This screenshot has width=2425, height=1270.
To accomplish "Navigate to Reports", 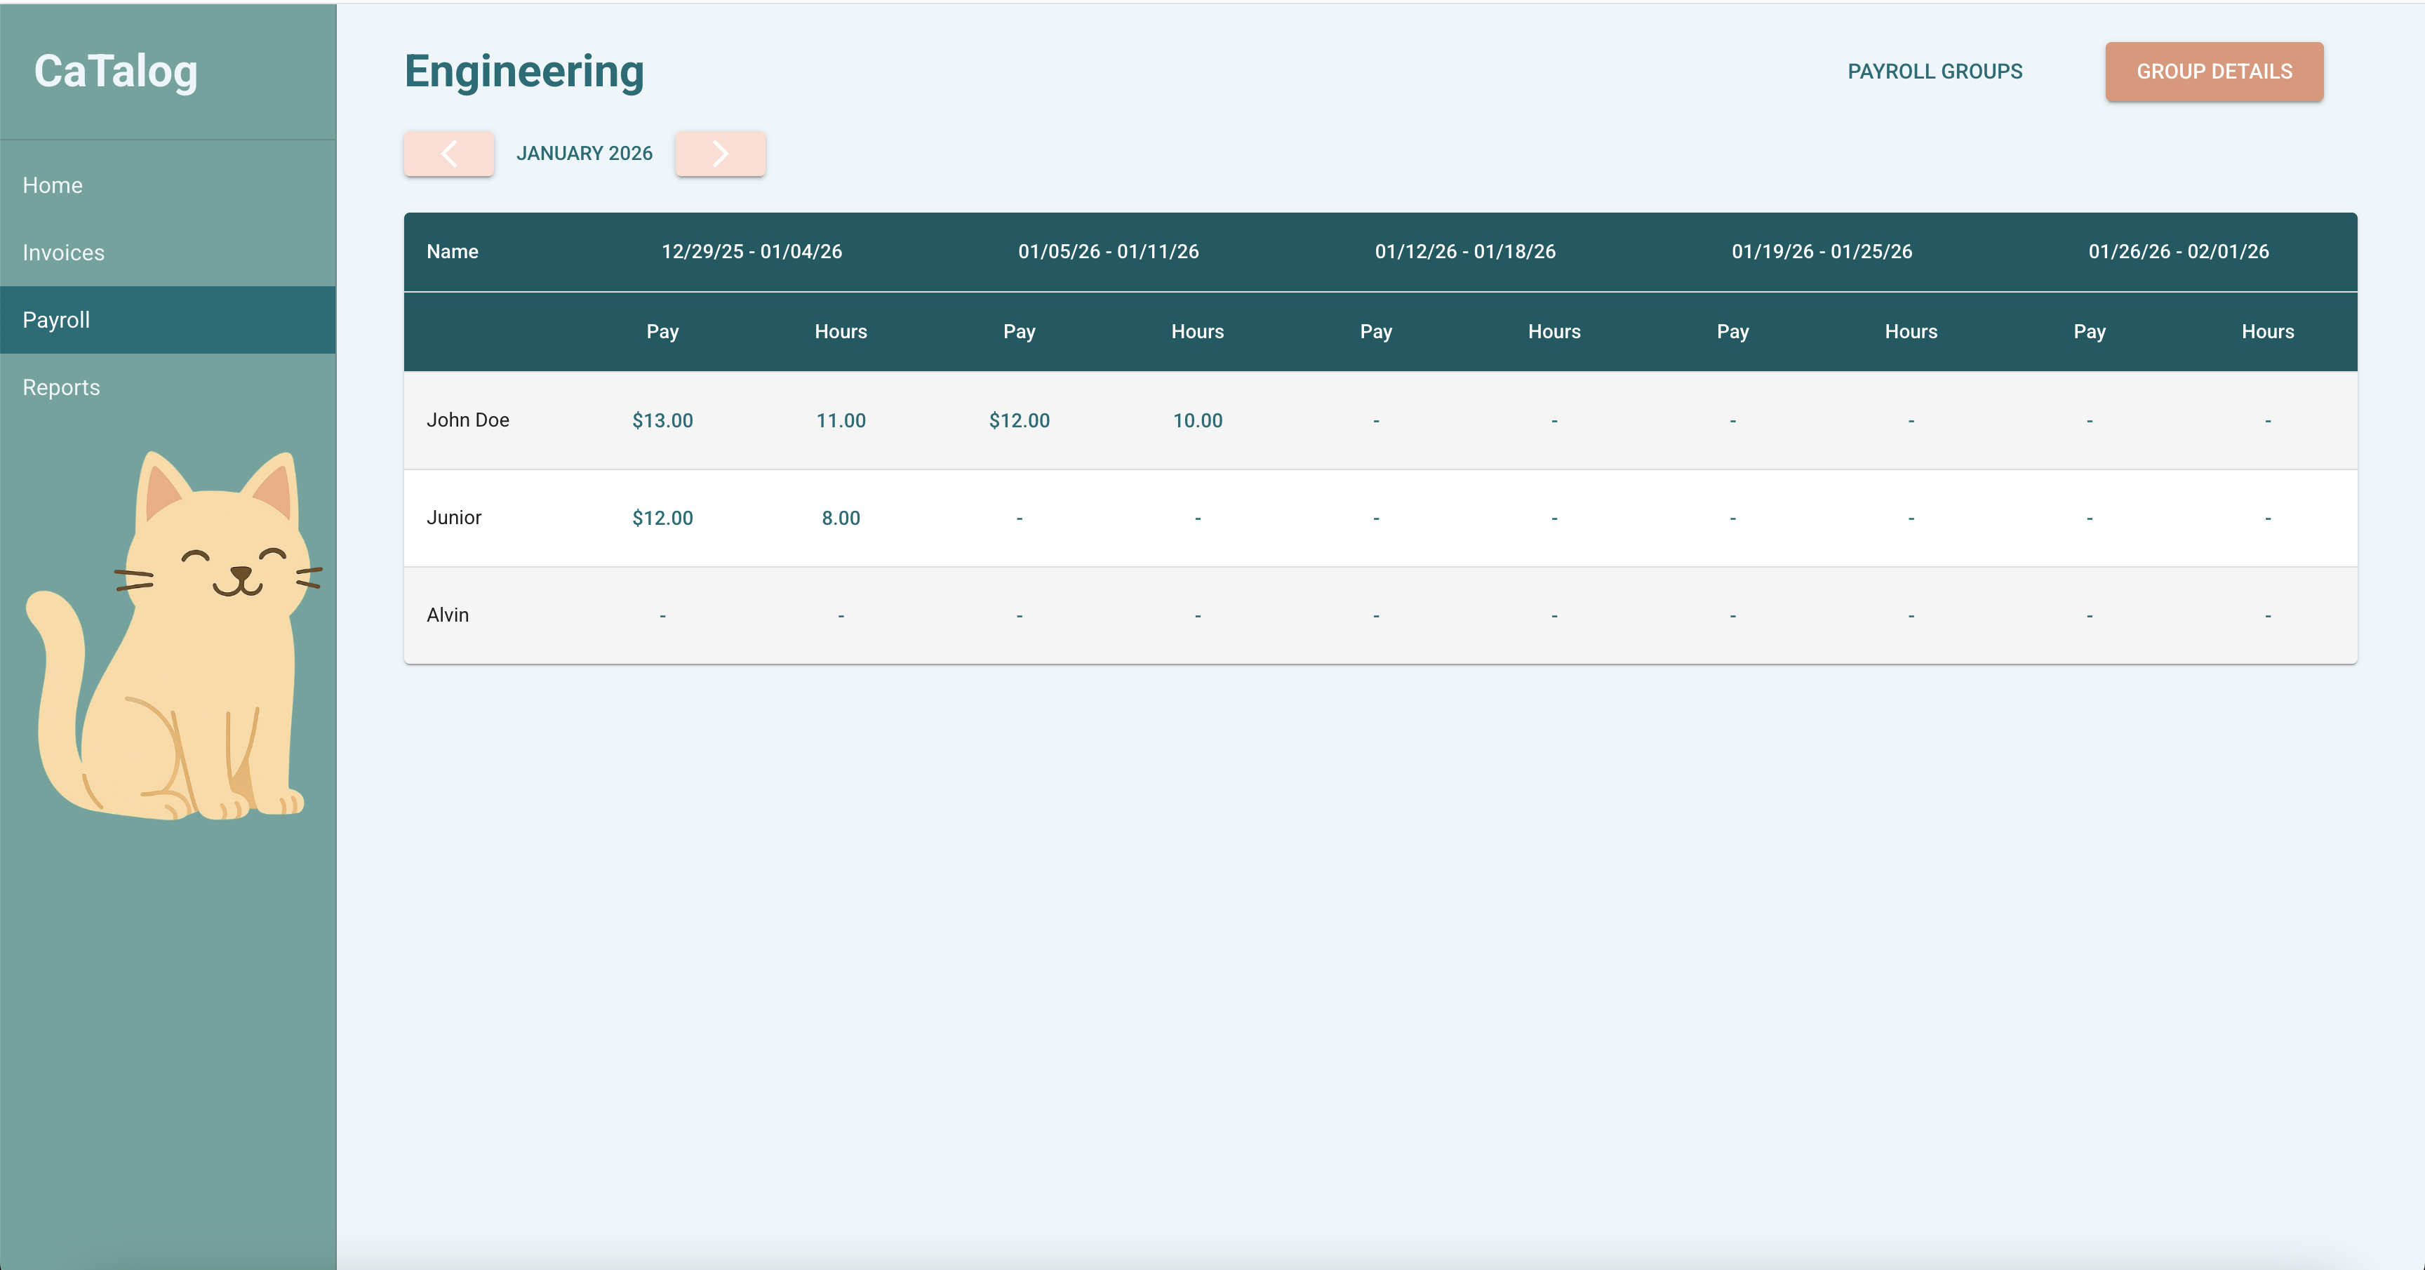I will point(61,387).
